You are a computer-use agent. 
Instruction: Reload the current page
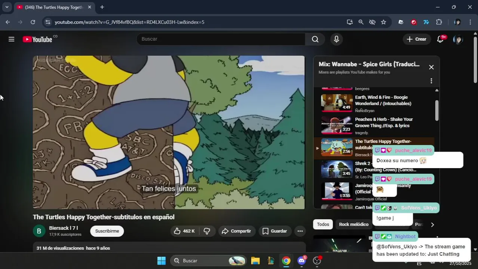pos(33,22)
